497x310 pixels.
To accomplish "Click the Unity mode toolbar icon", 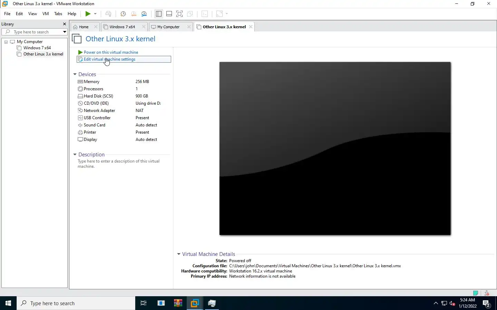I will click(x=190, y=14).
